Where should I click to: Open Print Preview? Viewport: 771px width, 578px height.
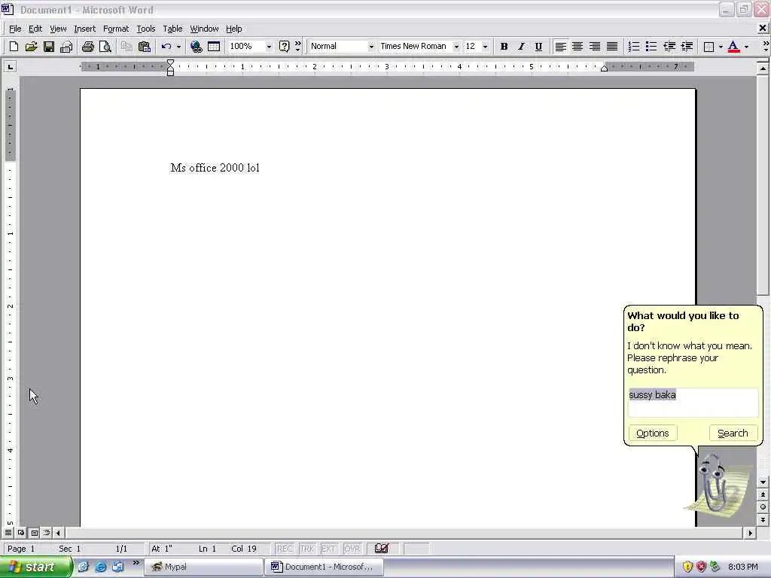(105, 47)
